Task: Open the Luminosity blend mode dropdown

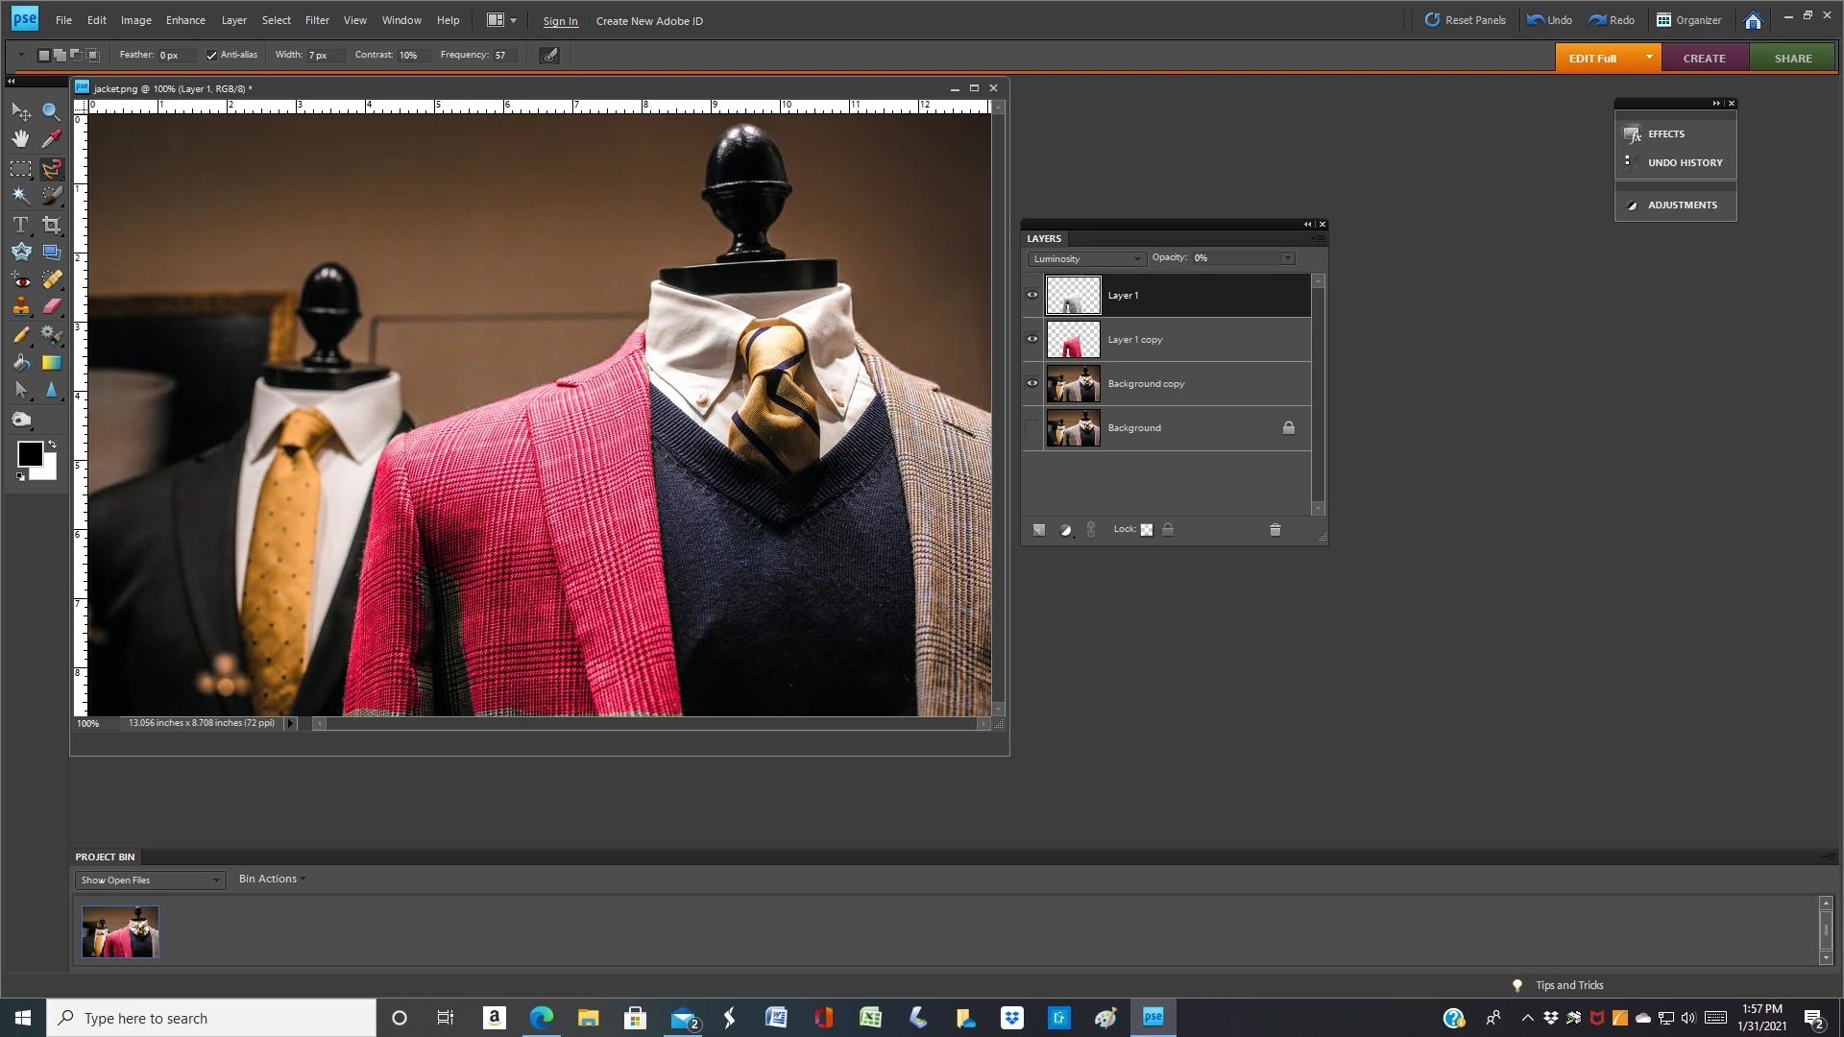Action: 1087,259
